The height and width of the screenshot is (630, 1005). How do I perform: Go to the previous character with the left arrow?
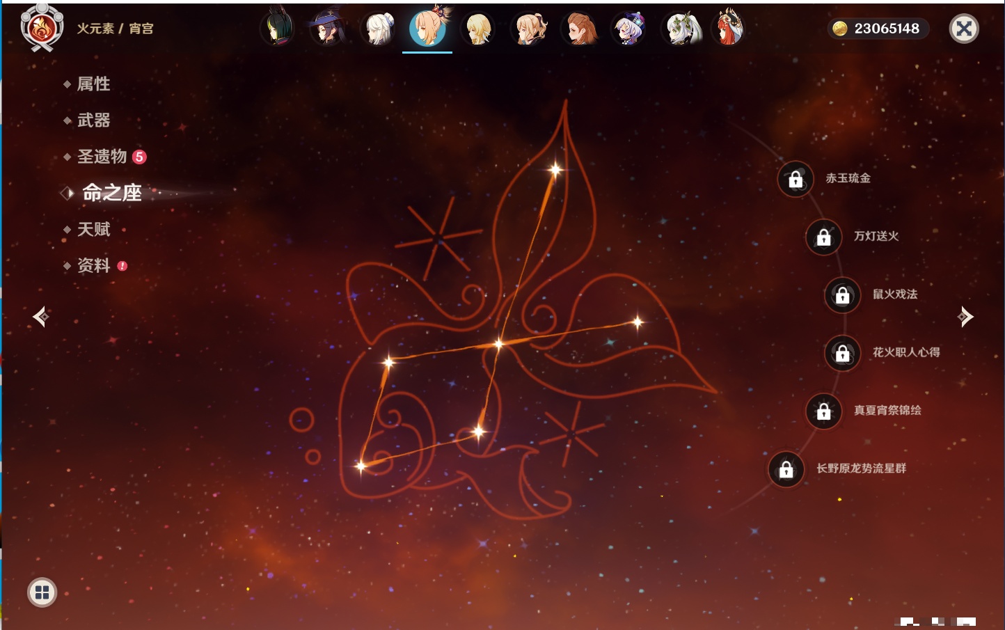coord(40,317)
